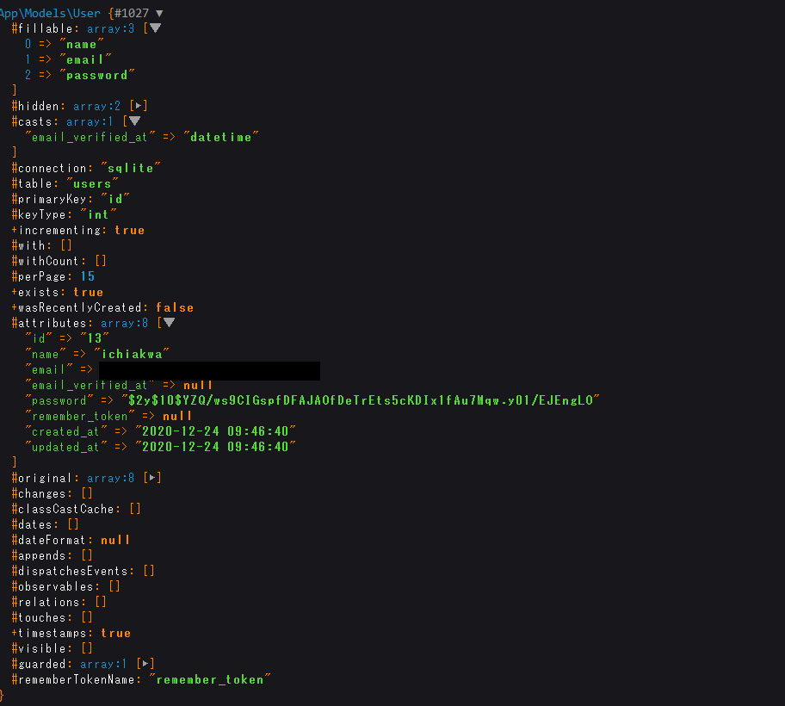Image resolution: width=785 pixels, height=706 pixels.
Task: Click the #original array:8 type label
Action: 111,478
